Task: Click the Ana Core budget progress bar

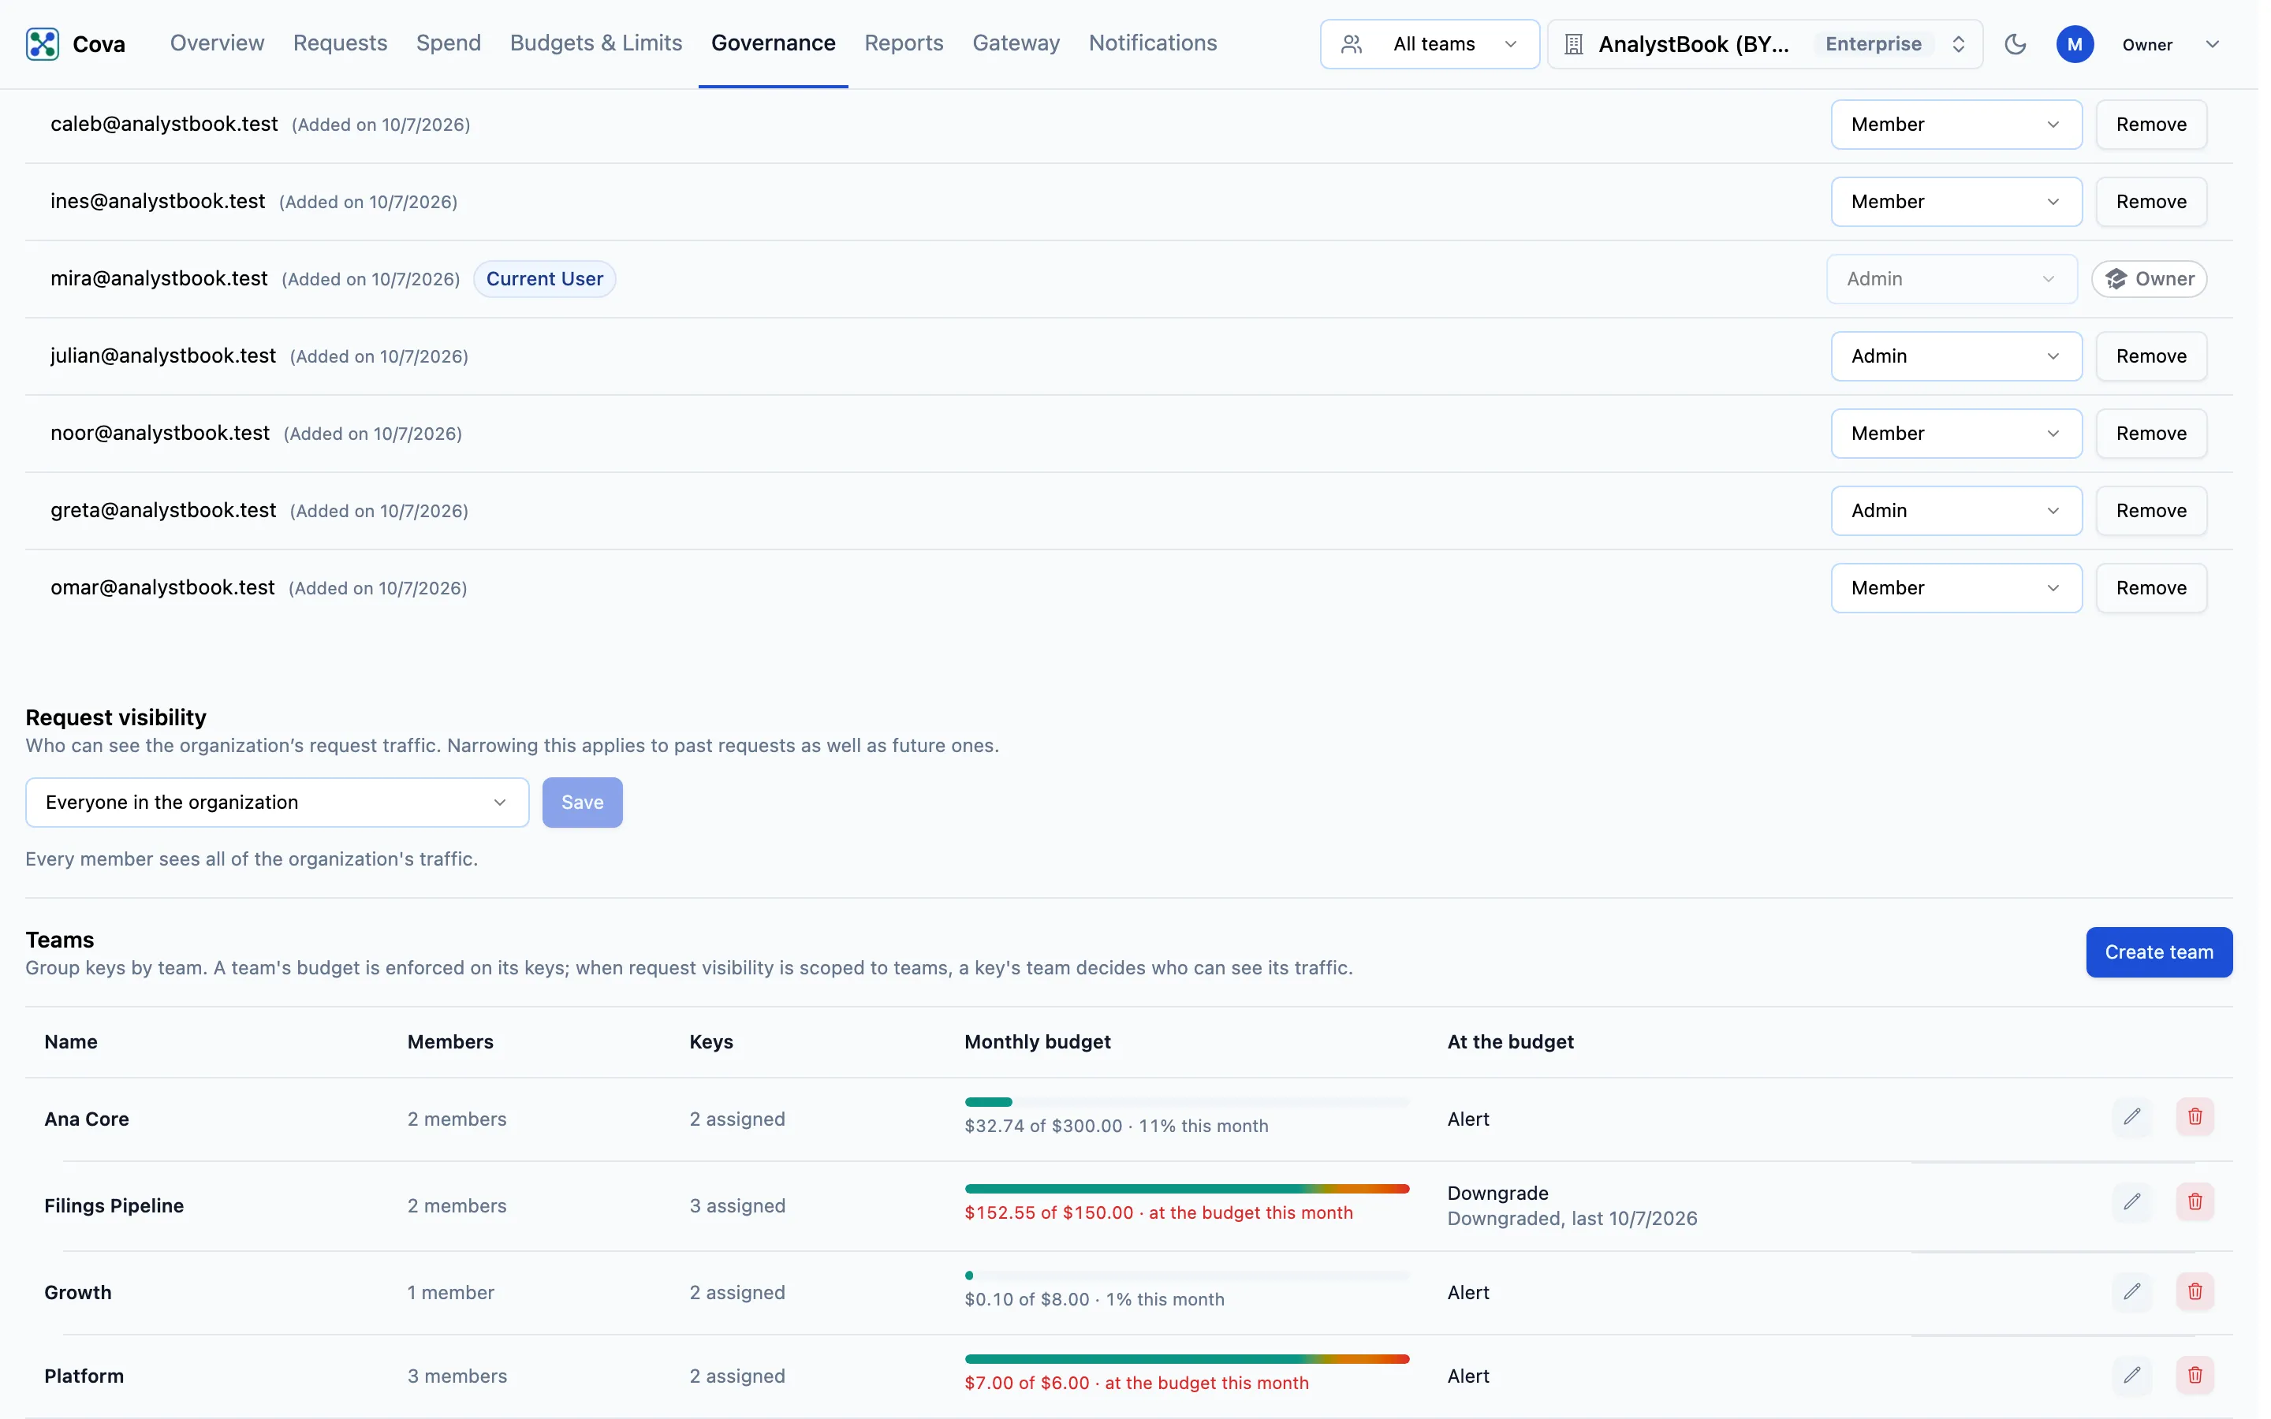Action: coord(1186,1102)
